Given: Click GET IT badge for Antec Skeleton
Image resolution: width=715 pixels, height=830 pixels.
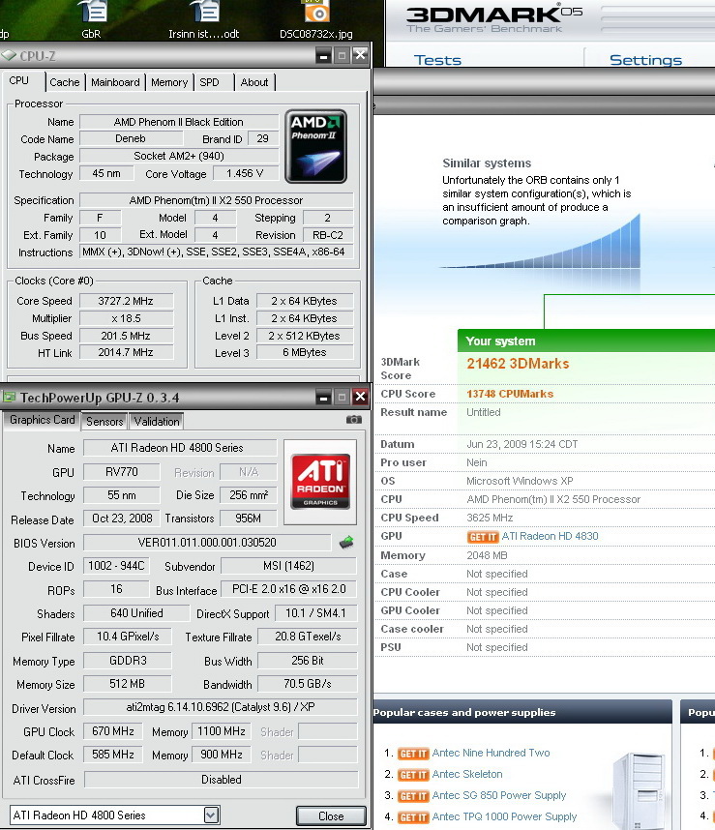Looking at the screenshot, I should 413,775.
